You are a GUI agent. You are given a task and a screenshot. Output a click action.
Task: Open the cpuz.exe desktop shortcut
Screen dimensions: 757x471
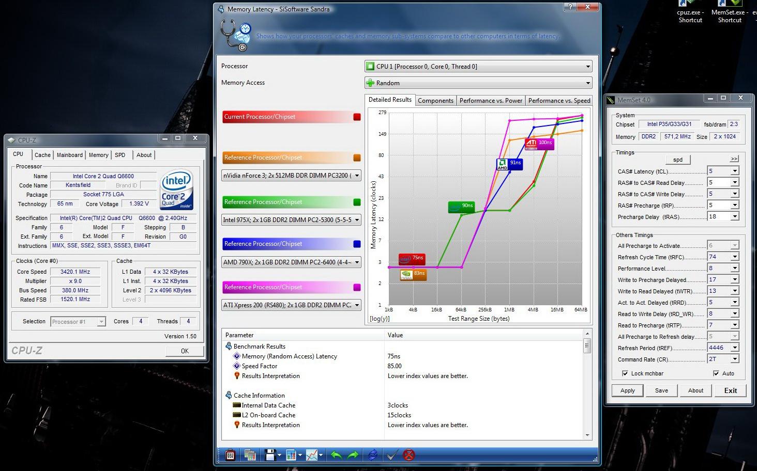690,12
